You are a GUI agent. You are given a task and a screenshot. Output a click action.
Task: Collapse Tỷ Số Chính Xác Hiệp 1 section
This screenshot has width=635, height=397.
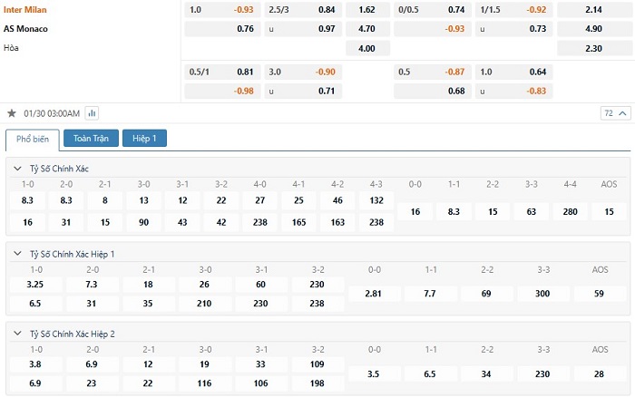[17, 254]
